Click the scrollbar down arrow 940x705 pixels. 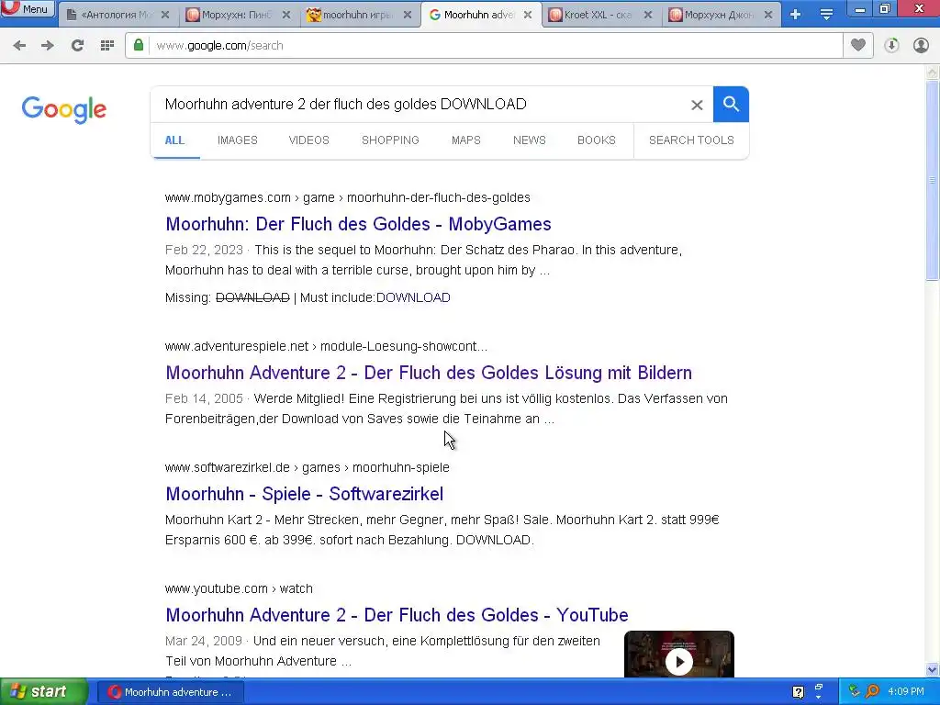(x=932, y=669)
